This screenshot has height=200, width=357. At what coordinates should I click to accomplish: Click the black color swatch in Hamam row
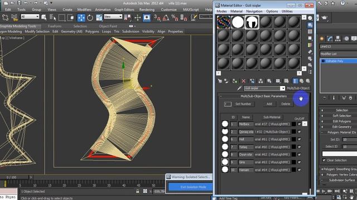click(x=294, y=170)
